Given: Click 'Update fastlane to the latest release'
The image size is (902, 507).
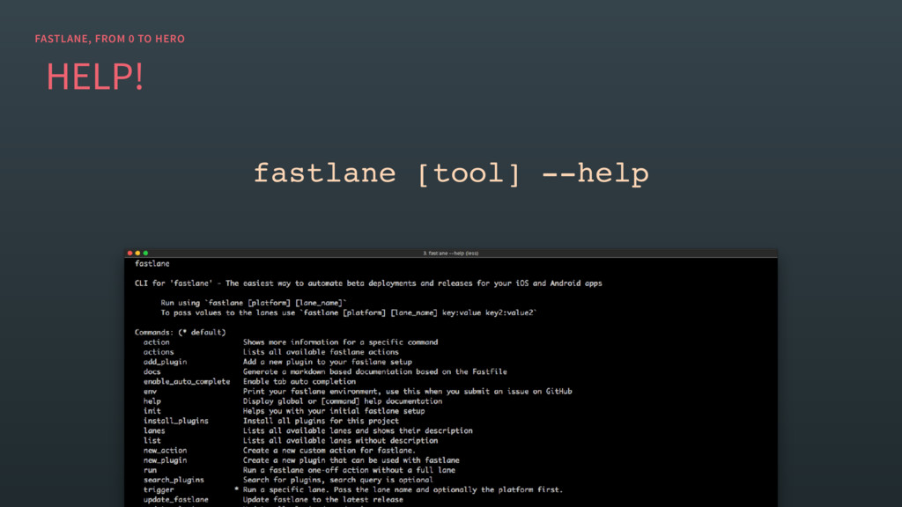Looking at the screenshot, I should click(322, 500).
